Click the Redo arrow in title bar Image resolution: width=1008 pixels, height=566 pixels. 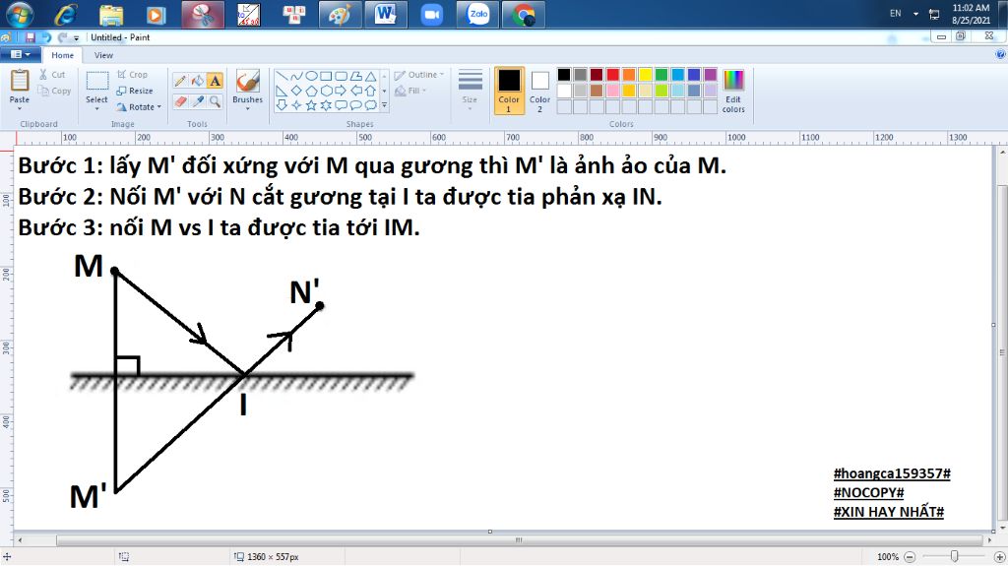click(62, 38)
